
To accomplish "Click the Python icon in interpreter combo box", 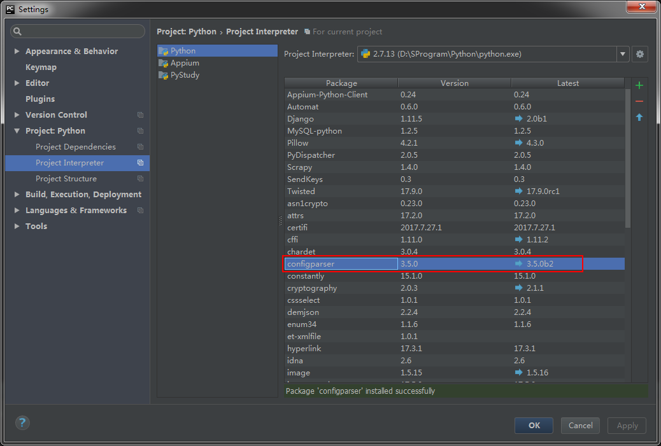I will coord(366,54).
